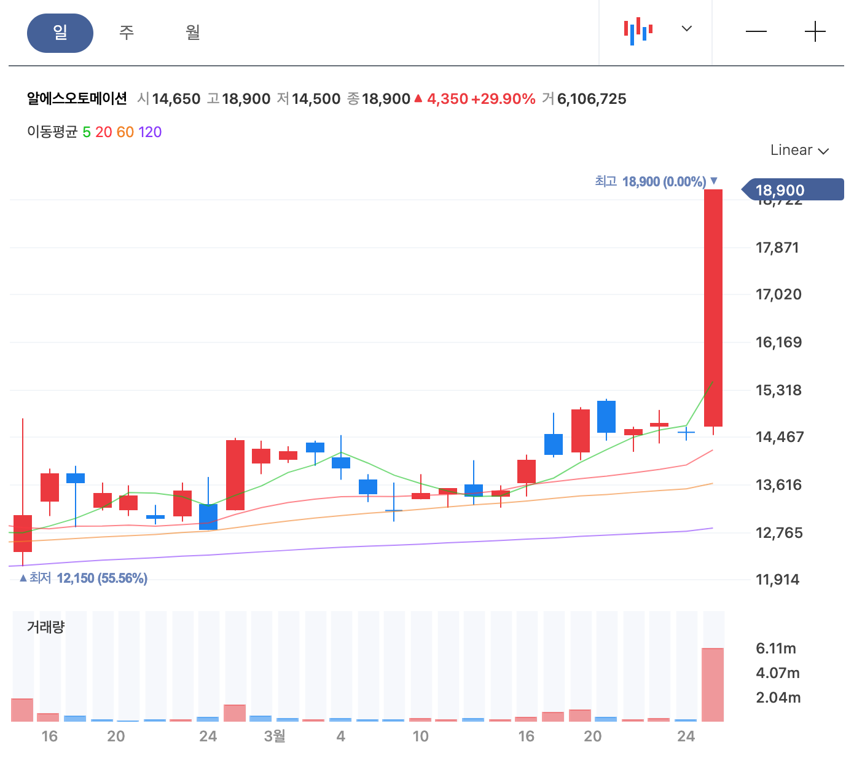Open the Linear scale dropdown

click(x=799, y=150)
